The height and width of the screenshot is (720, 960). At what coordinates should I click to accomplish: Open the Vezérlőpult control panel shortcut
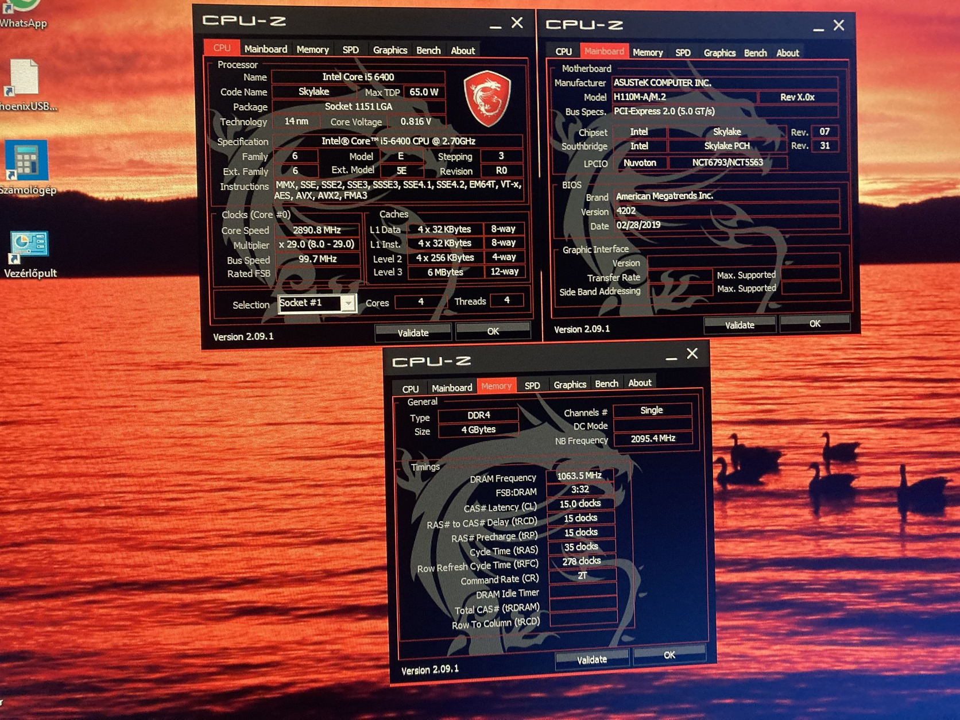(30, 255)
